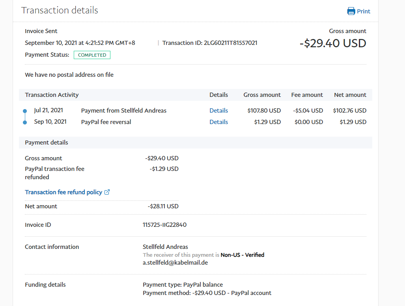Click the Non-US - Verified status text
The height and width of the screenshot is (306, 405).
click(242, 255)
